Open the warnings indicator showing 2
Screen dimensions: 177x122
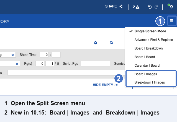pos(136,7)
